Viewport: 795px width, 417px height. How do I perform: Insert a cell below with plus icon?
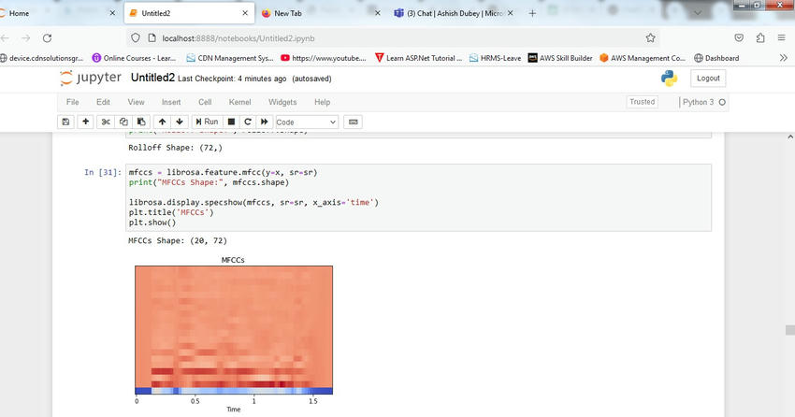click(x=85, y=122)
